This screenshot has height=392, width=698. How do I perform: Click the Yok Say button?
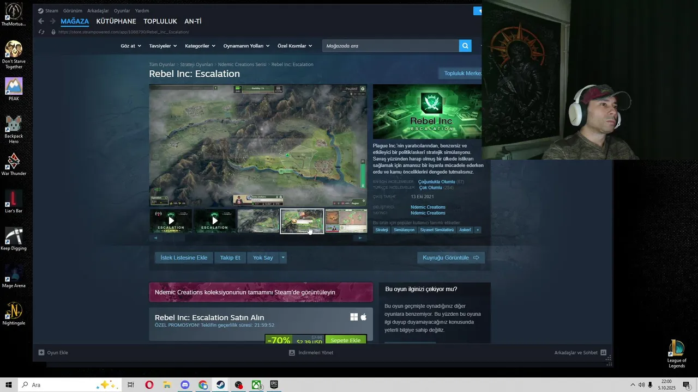pos(263,258)
